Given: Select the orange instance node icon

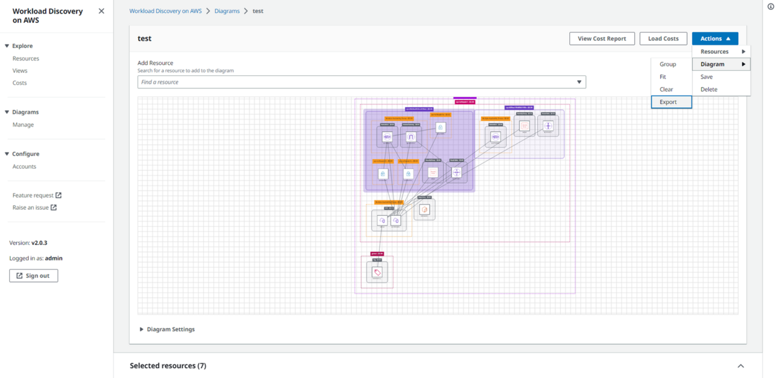Looking at the screenshot, I should [425, 209].
